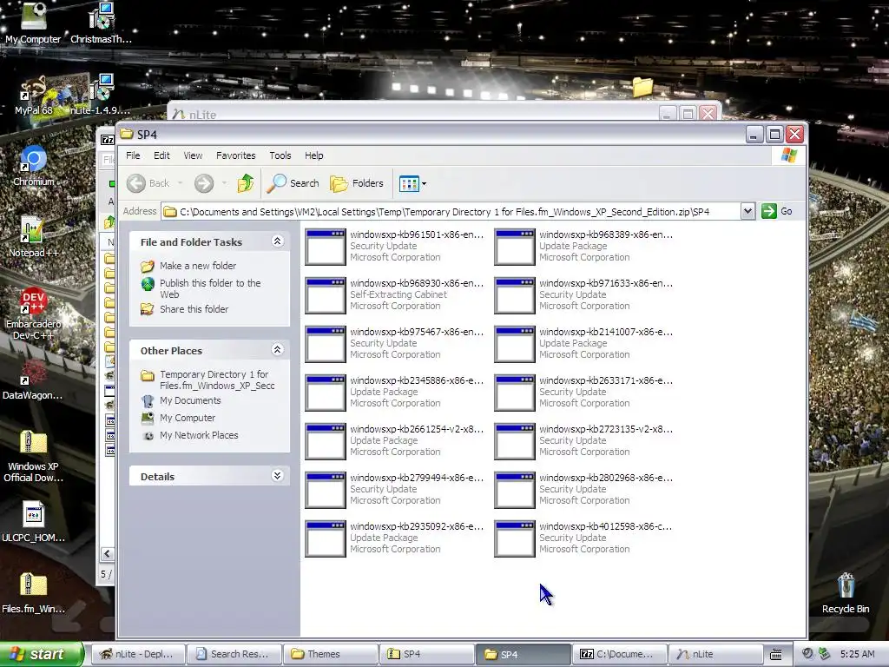Click the MyPal 68 desktop icon
This screenshot has width=889, height=667.
34,96
